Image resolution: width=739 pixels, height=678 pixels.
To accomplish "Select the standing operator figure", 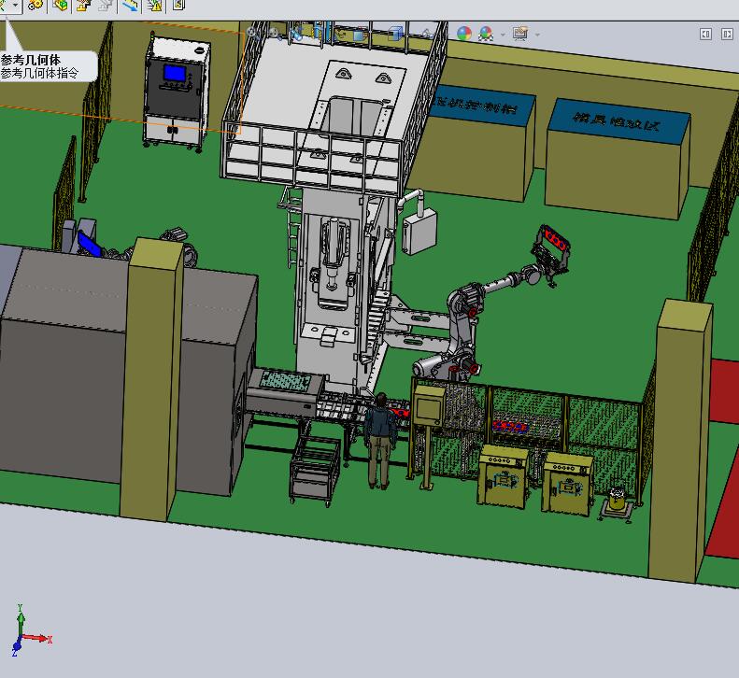I will [380, 441].
